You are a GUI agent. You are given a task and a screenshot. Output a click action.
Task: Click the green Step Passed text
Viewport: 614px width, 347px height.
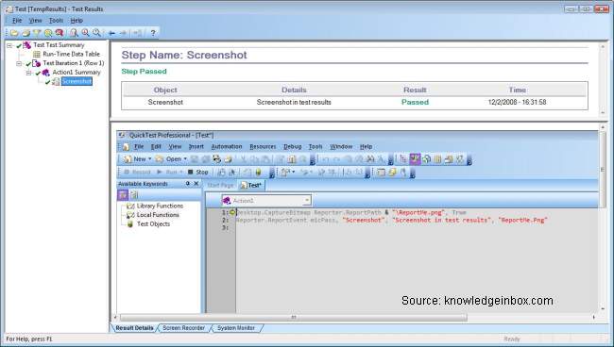pos(145,72)
